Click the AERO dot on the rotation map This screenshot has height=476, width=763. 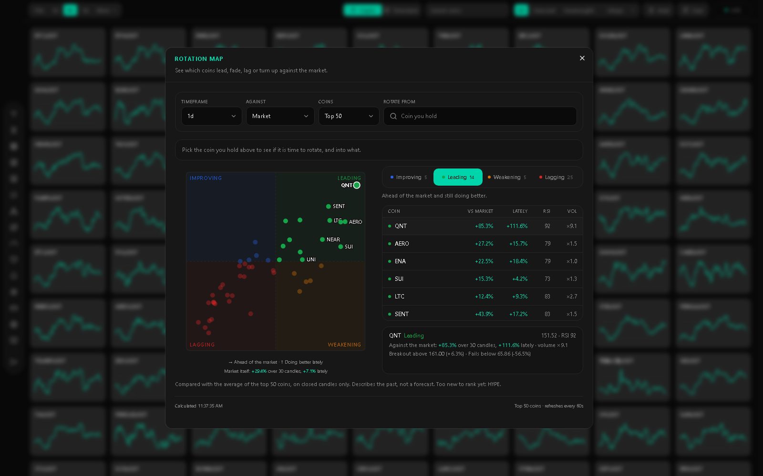click(345, 222)
